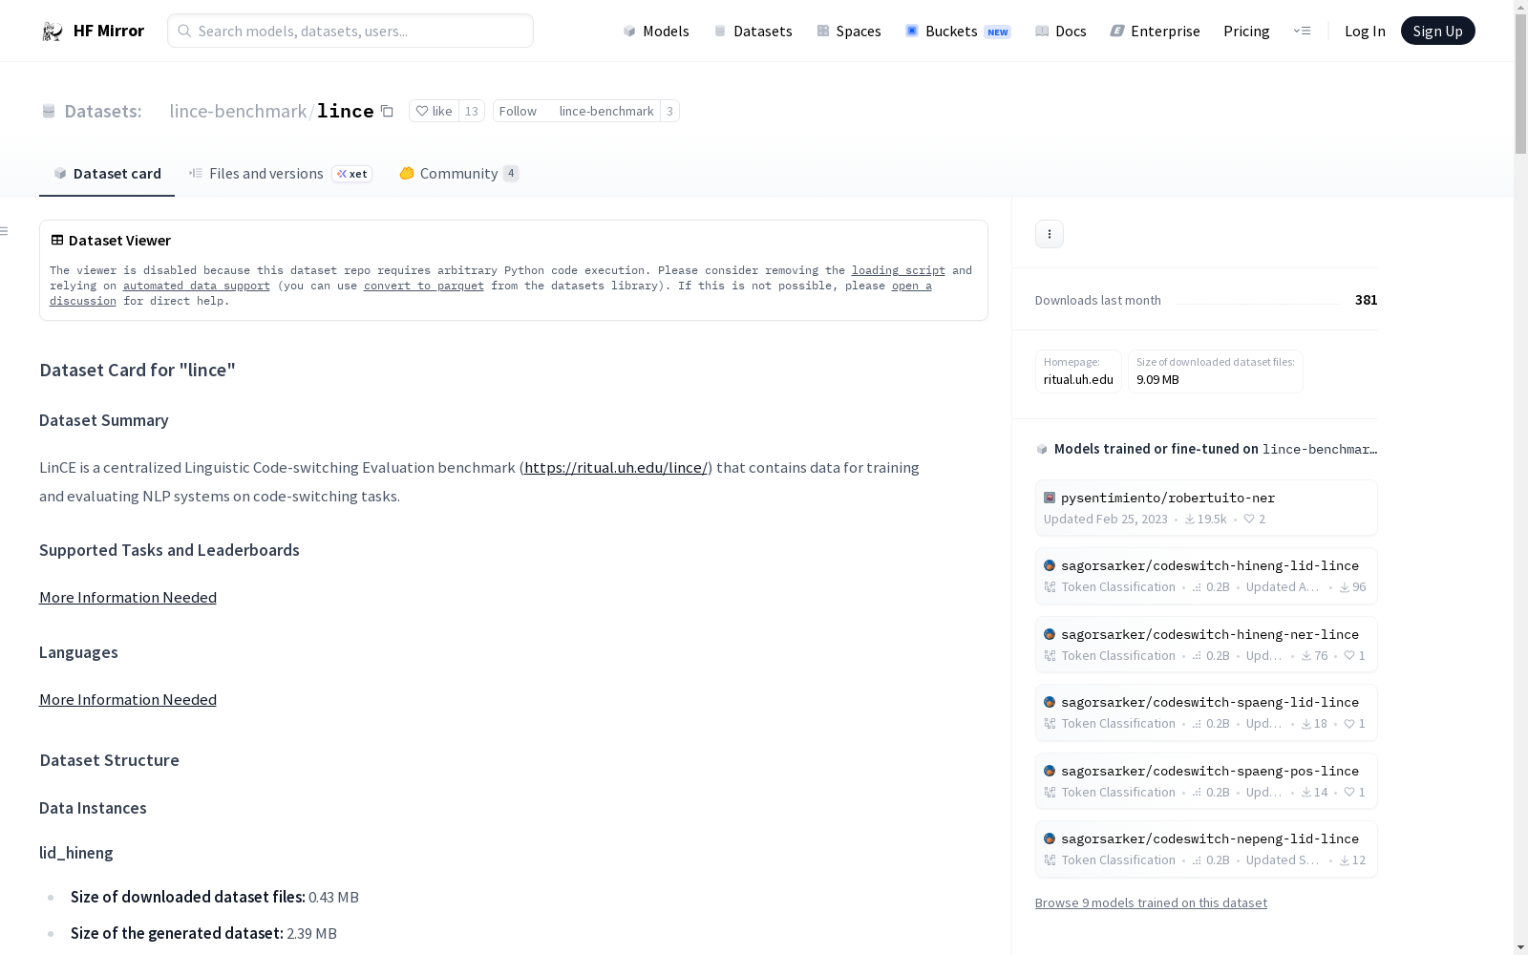Screen dimensions: 1528x955
Task: Click the 9.09 MB downloaded size value
Action: coord(1157,379)
